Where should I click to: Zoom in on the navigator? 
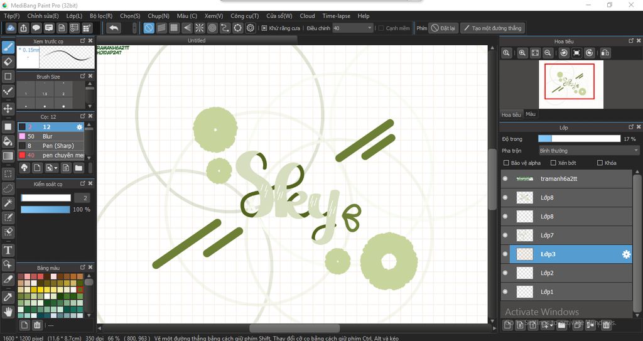pyautogui.click(x=522, y=53)
